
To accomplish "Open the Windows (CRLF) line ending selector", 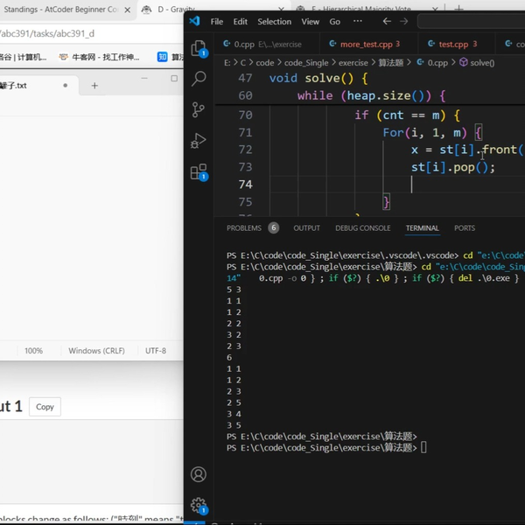I will click(x=96, y=351).
